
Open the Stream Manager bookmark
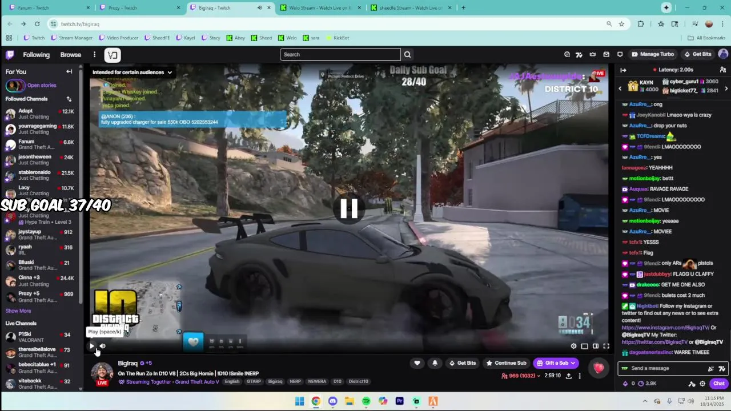coord(72,38)
